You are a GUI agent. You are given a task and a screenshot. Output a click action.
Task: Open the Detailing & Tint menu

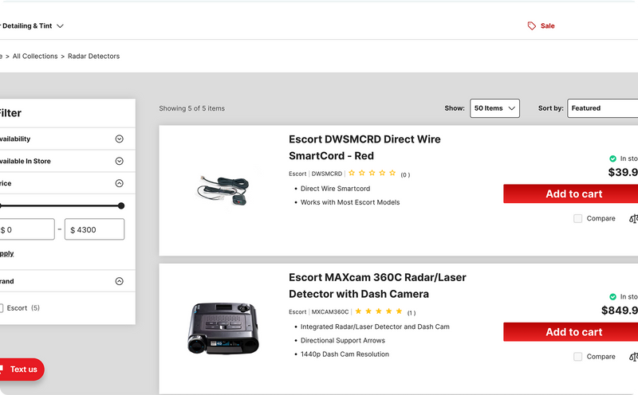click(x=32, y=25)
